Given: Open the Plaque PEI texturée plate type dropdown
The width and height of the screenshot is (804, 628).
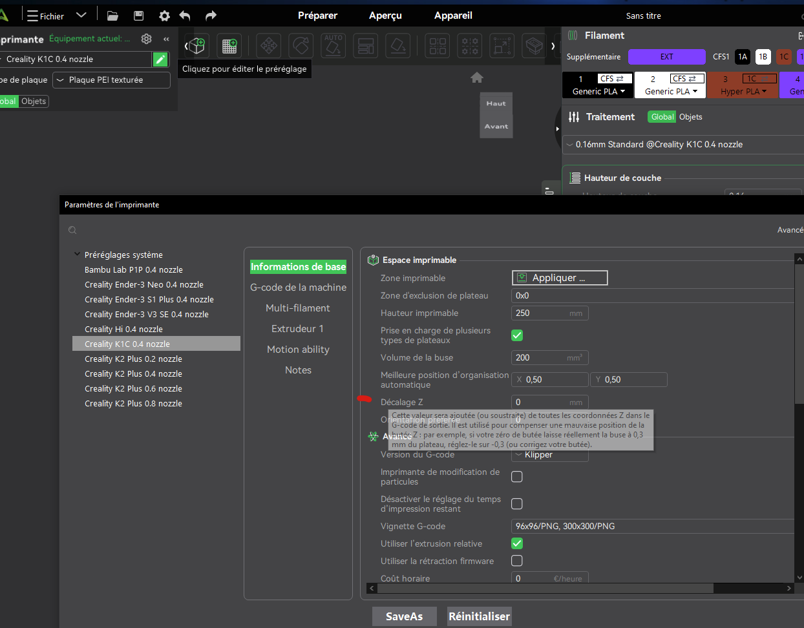Looking at the screenshot, I should pos(111,80).
